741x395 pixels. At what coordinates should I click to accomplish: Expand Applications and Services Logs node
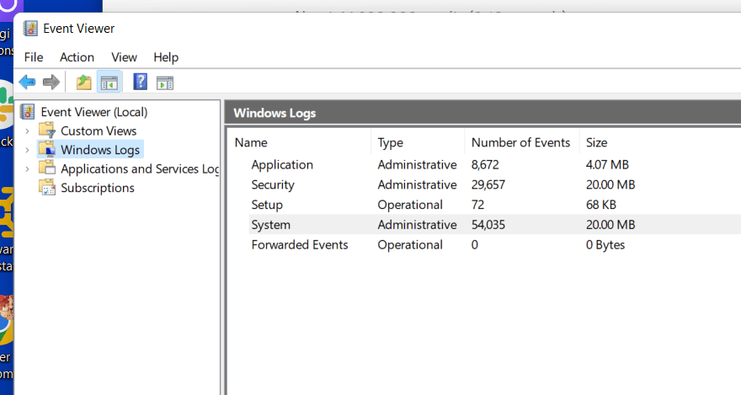[x=28, y=168]
